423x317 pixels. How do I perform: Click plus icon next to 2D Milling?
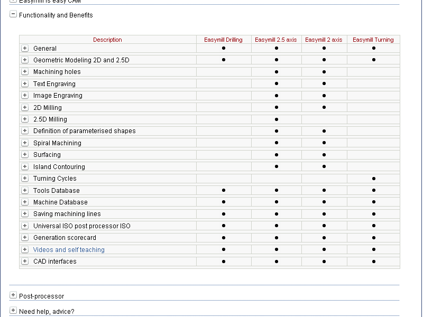(25, 107)
